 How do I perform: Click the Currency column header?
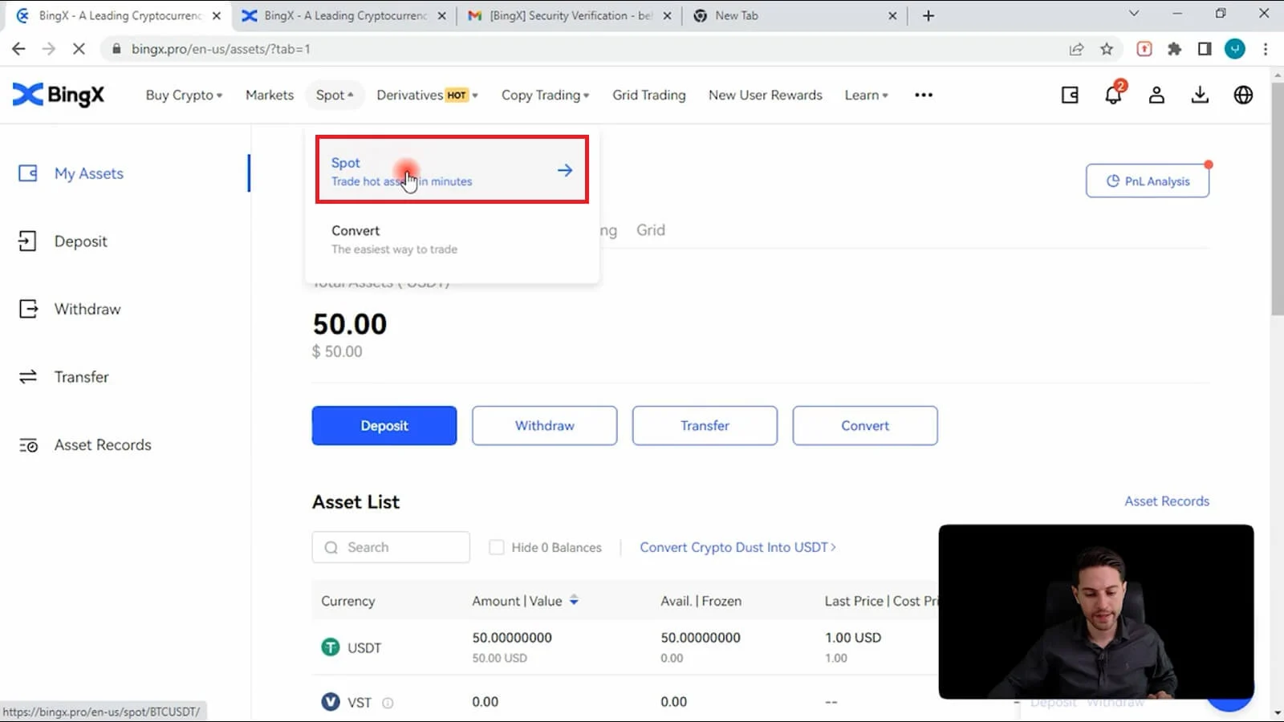pos(348,601)
